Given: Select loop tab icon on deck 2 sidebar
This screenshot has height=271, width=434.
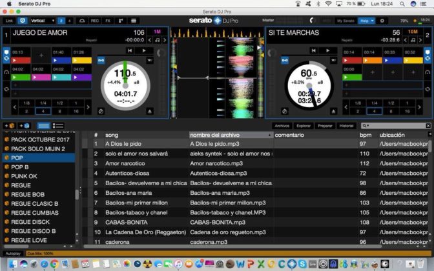Looking at the screenshot, I should pyautogui.click(x=428, y=89).
